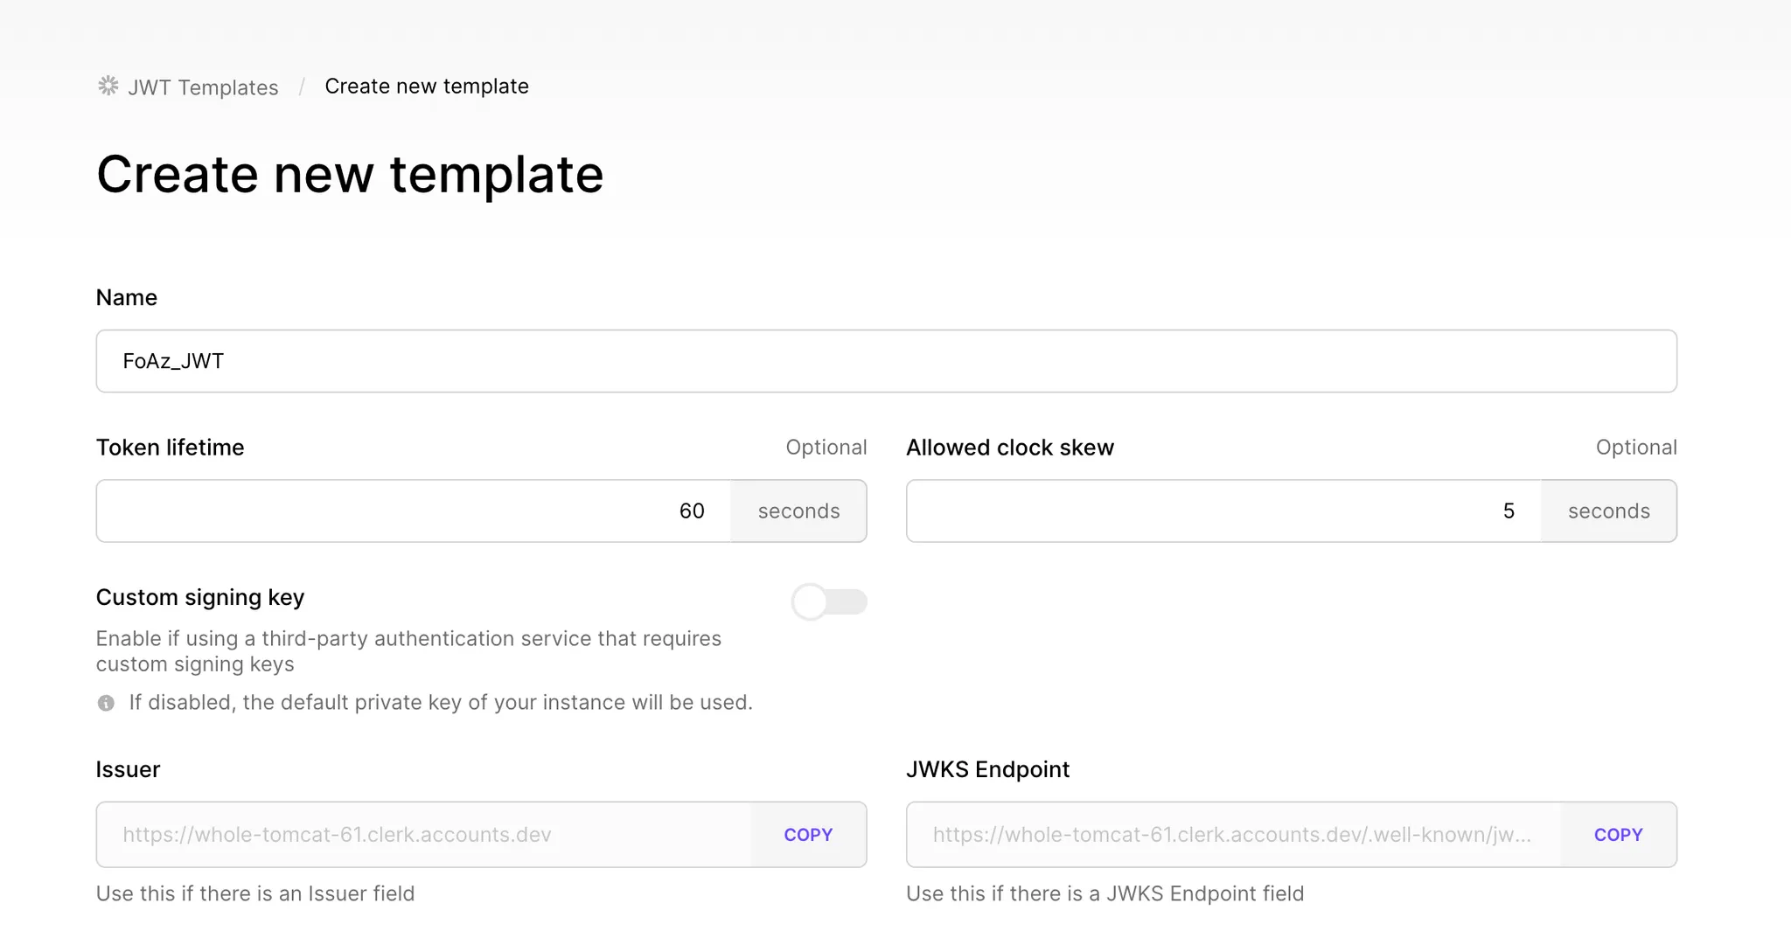1791x931 pixels.
Task: Click the Clerk logo in the breadcrumb
Action: tap(107, 86)
